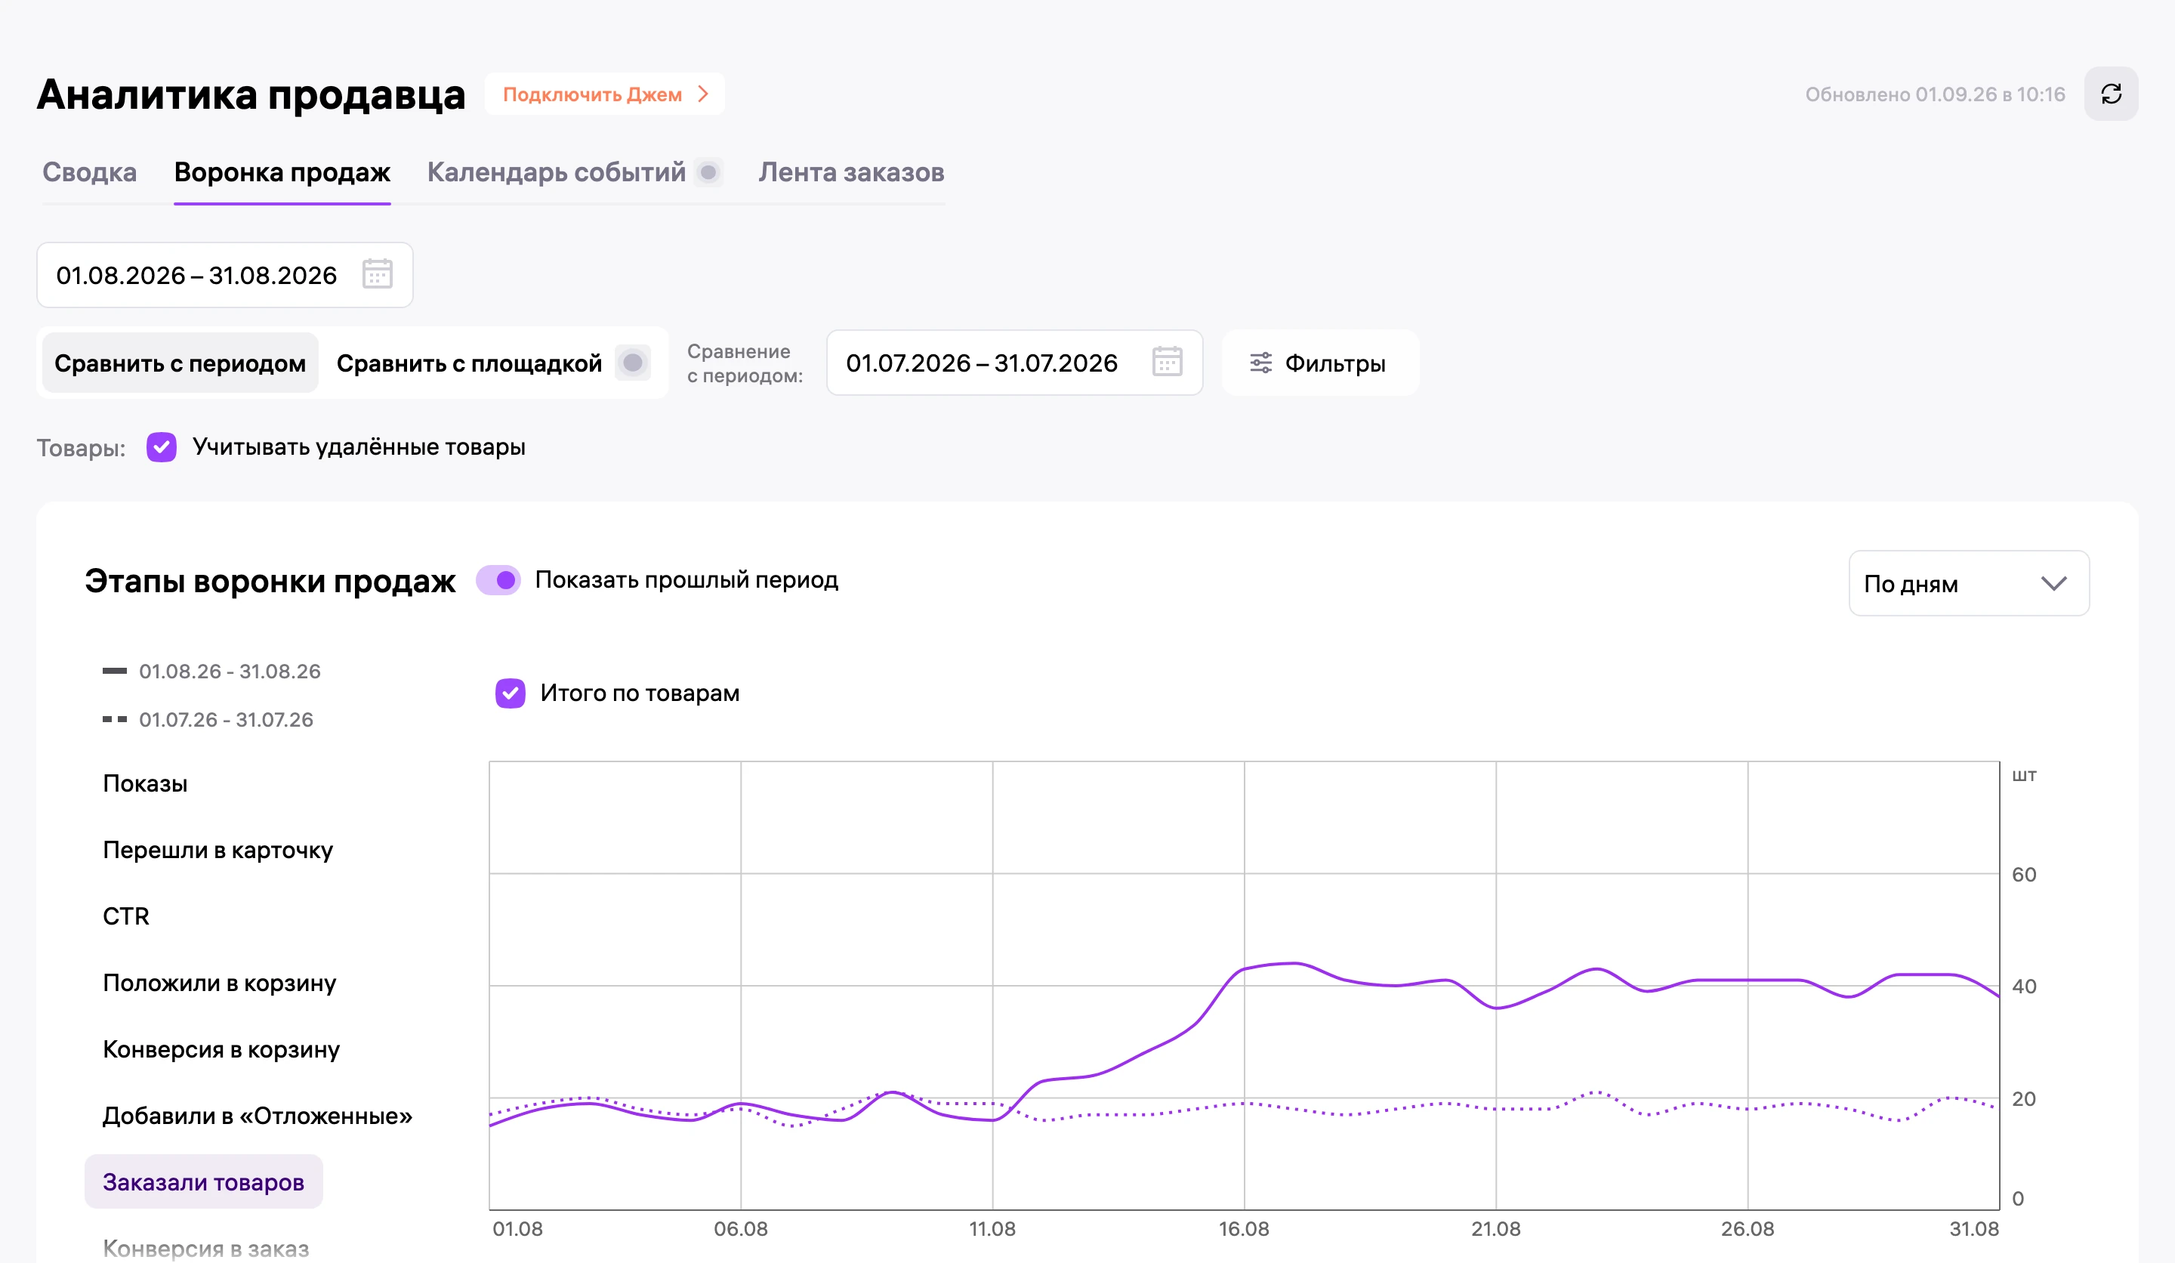Click the arrow next to Подключить Джем

click(703, 94)
